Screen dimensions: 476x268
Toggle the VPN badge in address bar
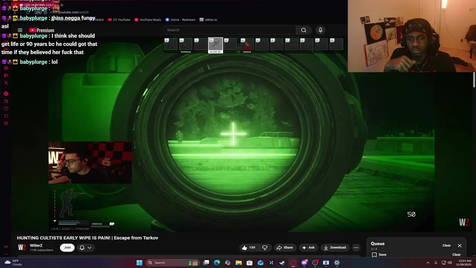pyautogui.click(x=38, y=12)
